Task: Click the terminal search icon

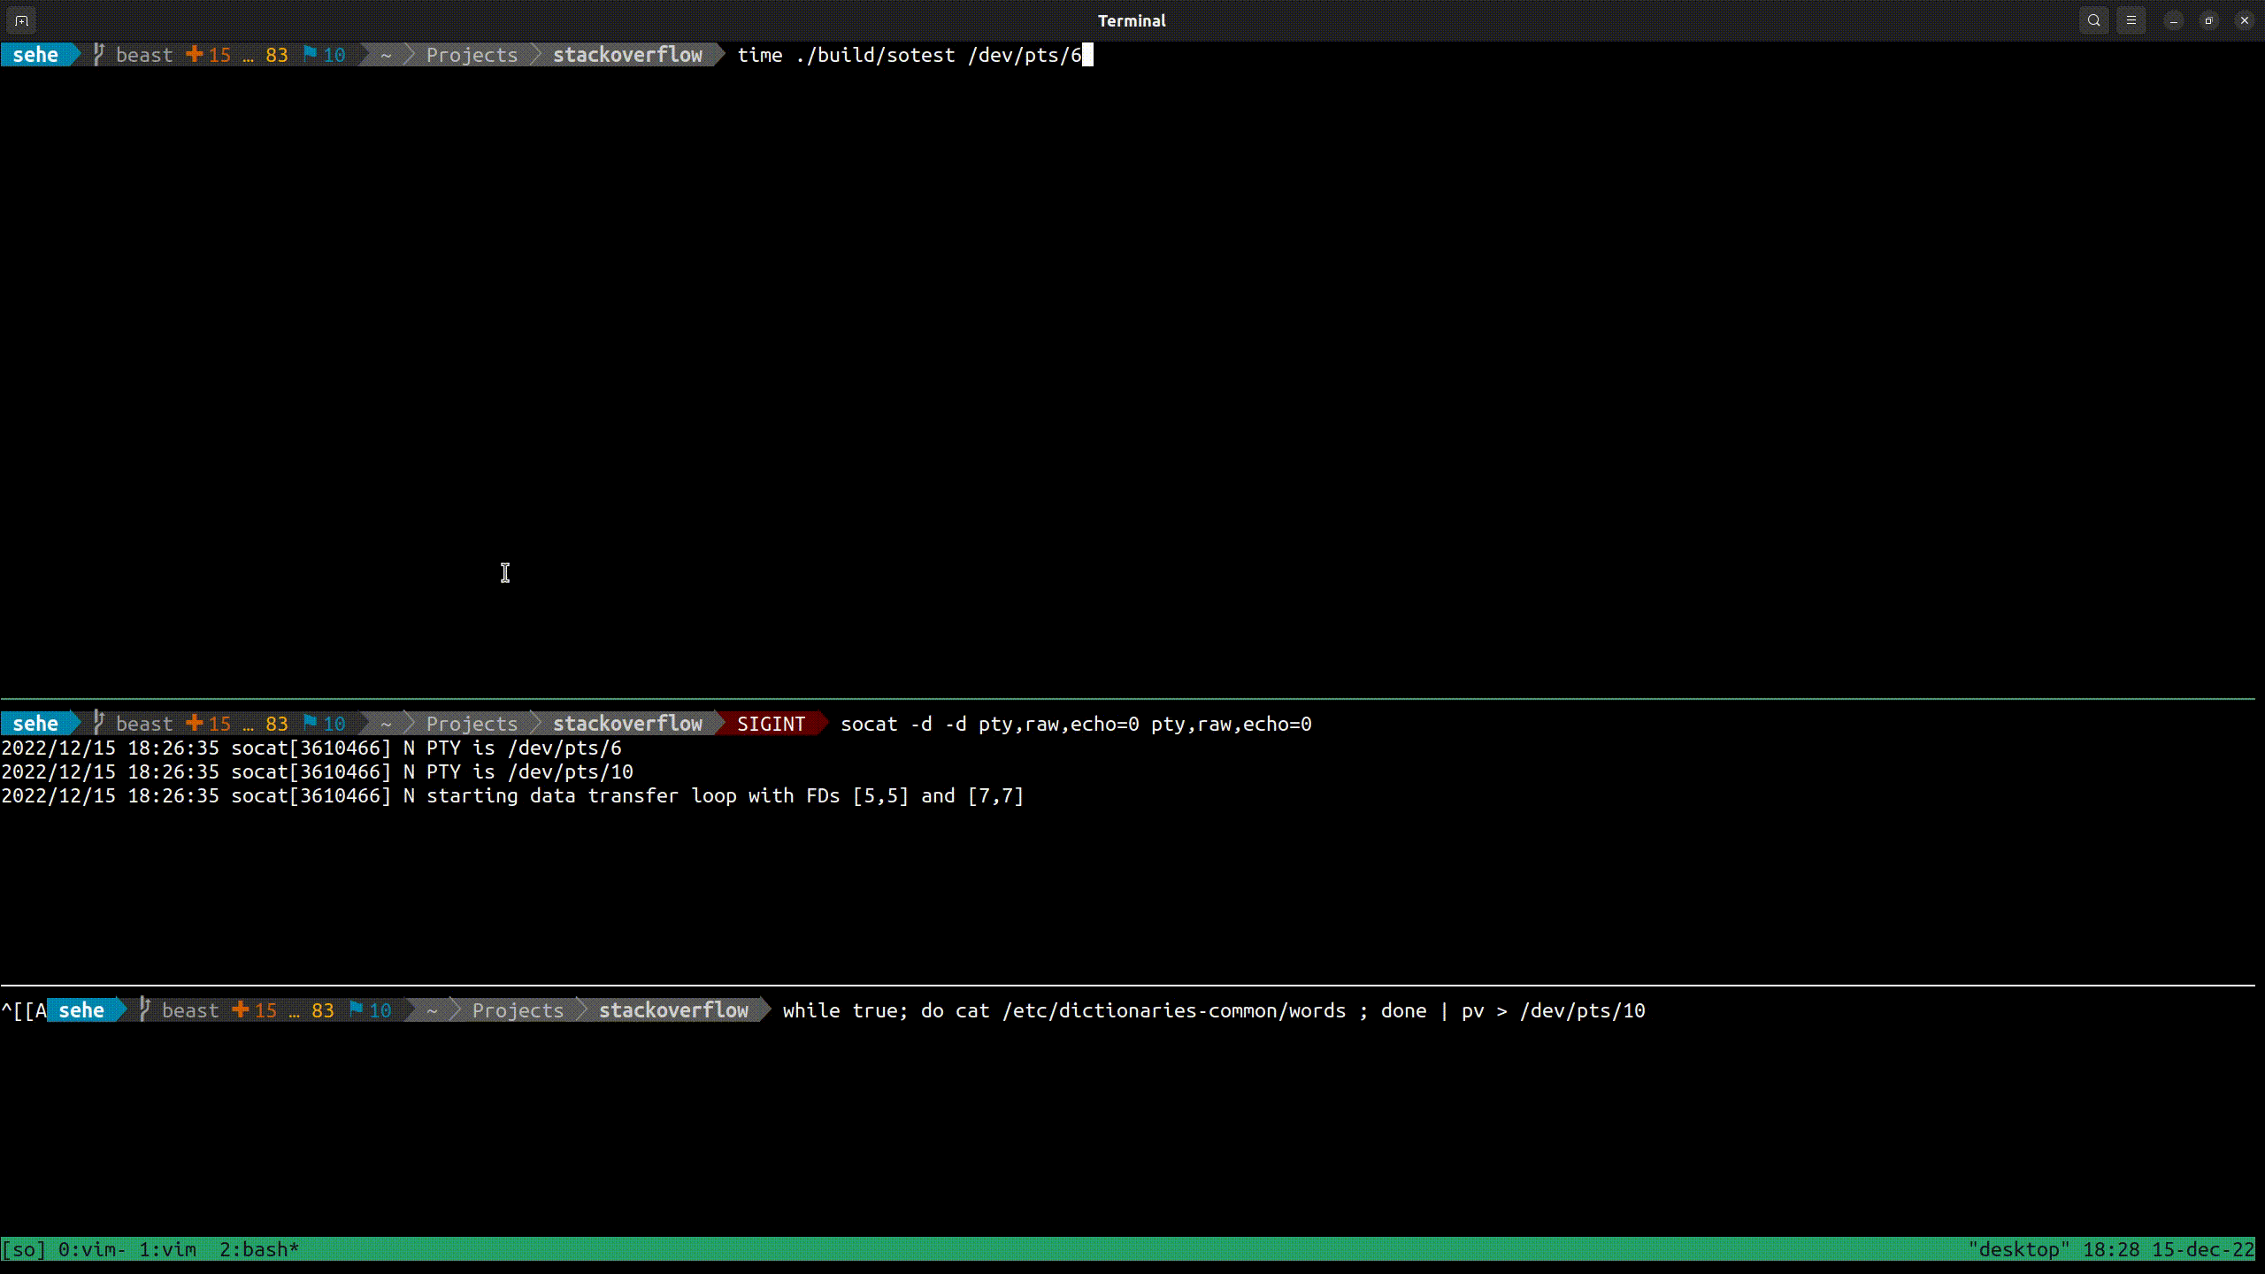Action: [x=2094, y=20]
